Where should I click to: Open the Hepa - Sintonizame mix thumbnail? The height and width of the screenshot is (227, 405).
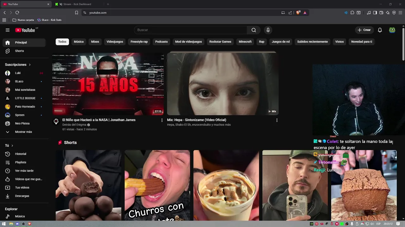[x=223, y=84]
